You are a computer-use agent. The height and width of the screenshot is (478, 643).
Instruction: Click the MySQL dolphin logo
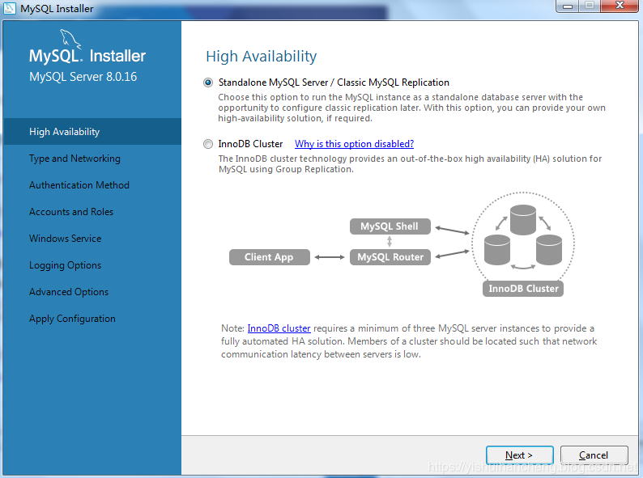point(70,40)
